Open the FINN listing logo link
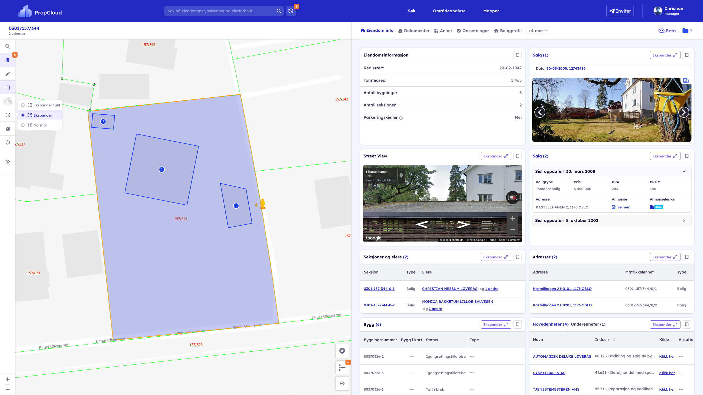This screenshot has height=395, width=703. pyautogui.click(x=656, y=207)
